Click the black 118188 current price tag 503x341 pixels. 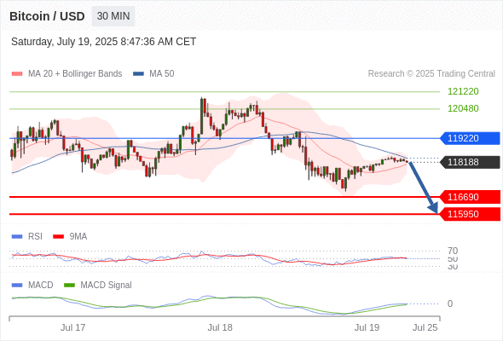[470, 162]
